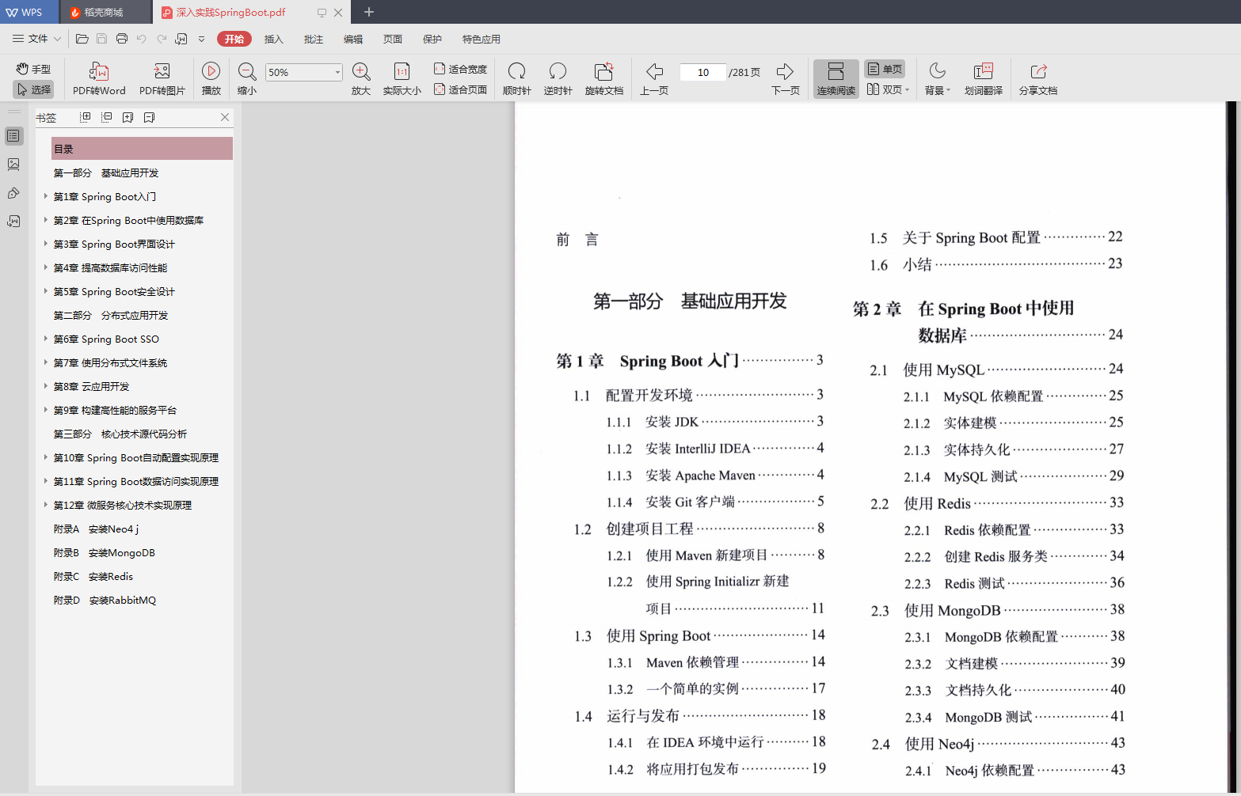This screenshot has width=1241, height=796.
Task: Expand 第3章 Spring Boot界面设计 bookmark
Action: coord(46,244)
